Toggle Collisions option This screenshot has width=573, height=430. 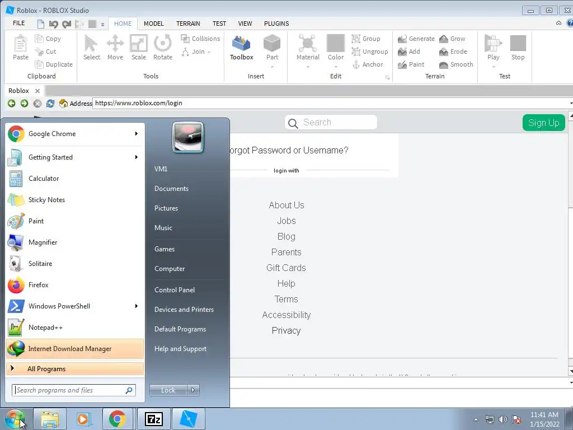pos(200,39)
